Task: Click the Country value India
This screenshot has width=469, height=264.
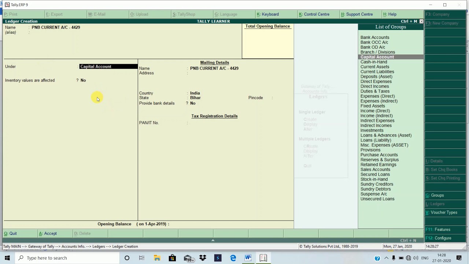Action: point(195,93)
